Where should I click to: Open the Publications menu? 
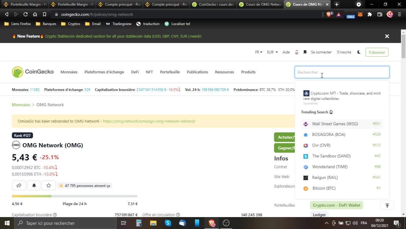[x=197, y=72]
